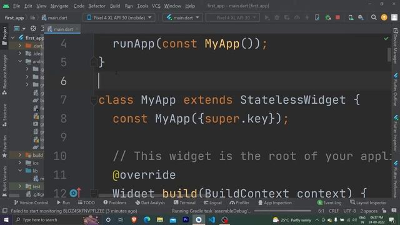Viewport: 400px width, 225px height.
Task: Click the Run with Coverage icon
Action: pyautogui.click(x=287, y=17)
